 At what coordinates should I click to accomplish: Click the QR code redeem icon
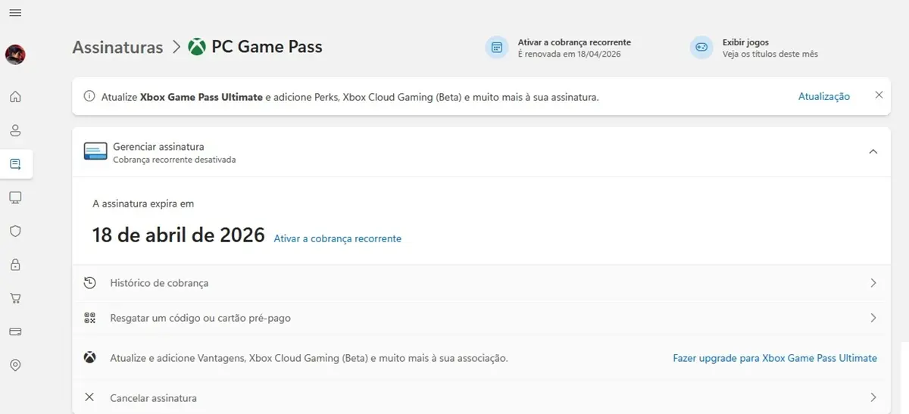[89, 318]
